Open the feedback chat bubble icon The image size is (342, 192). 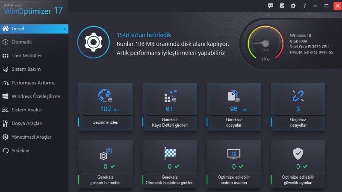pyautogui.click(x=271, y=6)
